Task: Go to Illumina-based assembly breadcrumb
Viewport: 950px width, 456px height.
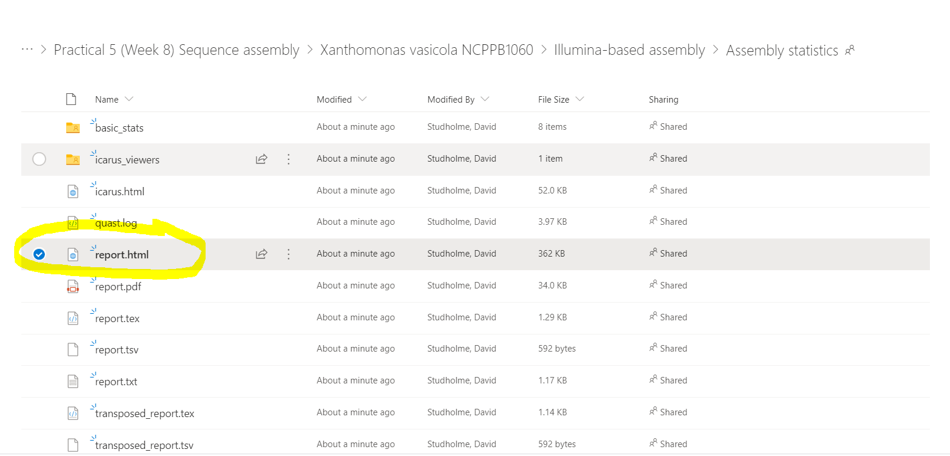Action: pos(629,50)
